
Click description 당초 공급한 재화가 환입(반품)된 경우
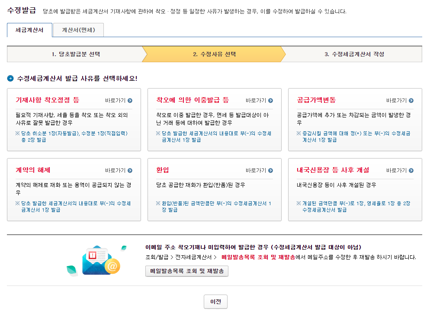click(201, 185)
